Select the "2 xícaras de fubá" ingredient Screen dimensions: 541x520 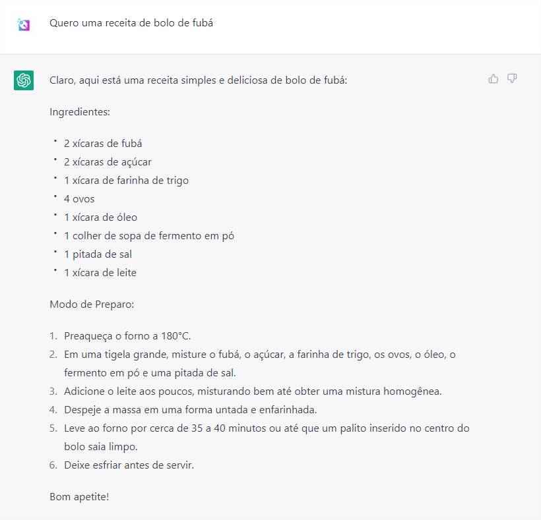pyautogui.click(x=103, y=144)
